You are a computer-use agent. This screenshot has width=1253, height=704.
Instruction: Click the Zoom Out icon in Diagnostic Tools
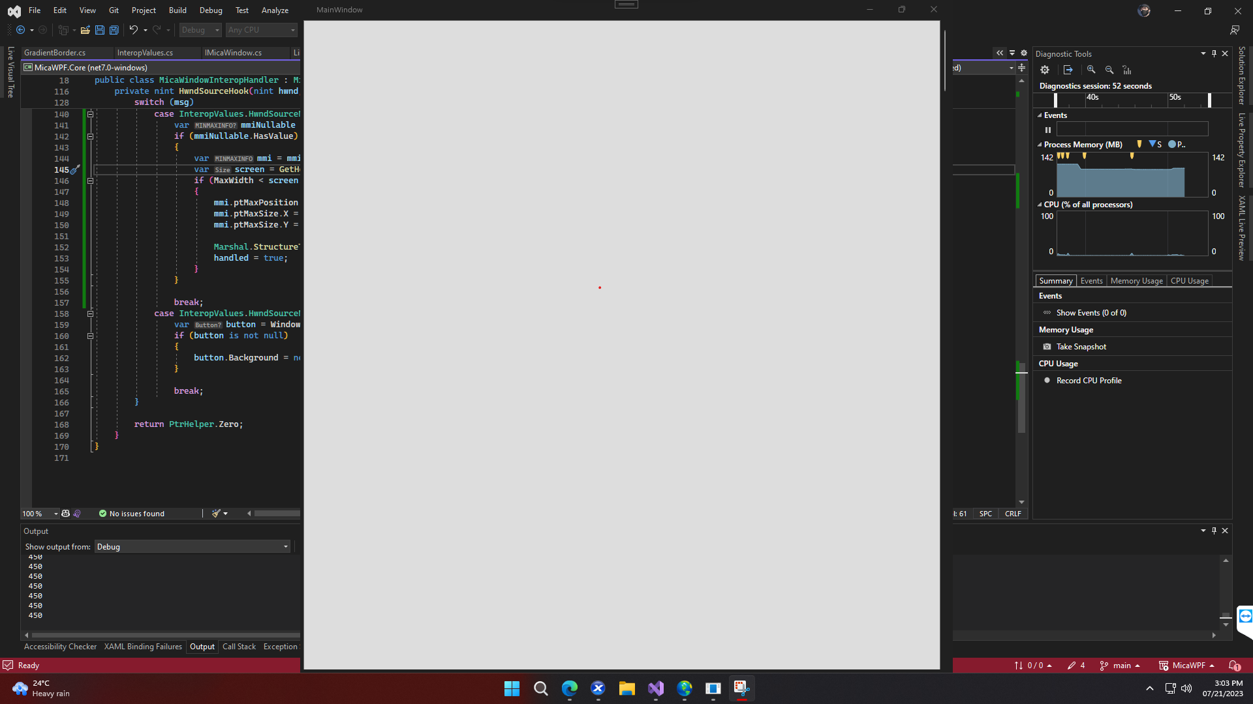point(1109,70)
